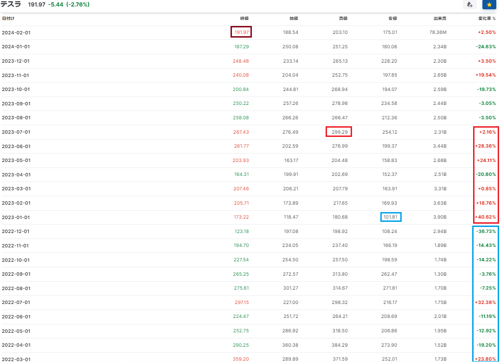Click closing price 248.48

pos(241,61)
